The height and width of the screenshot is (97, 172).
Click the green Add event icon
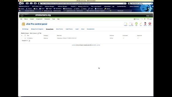(x=136, y=23)
